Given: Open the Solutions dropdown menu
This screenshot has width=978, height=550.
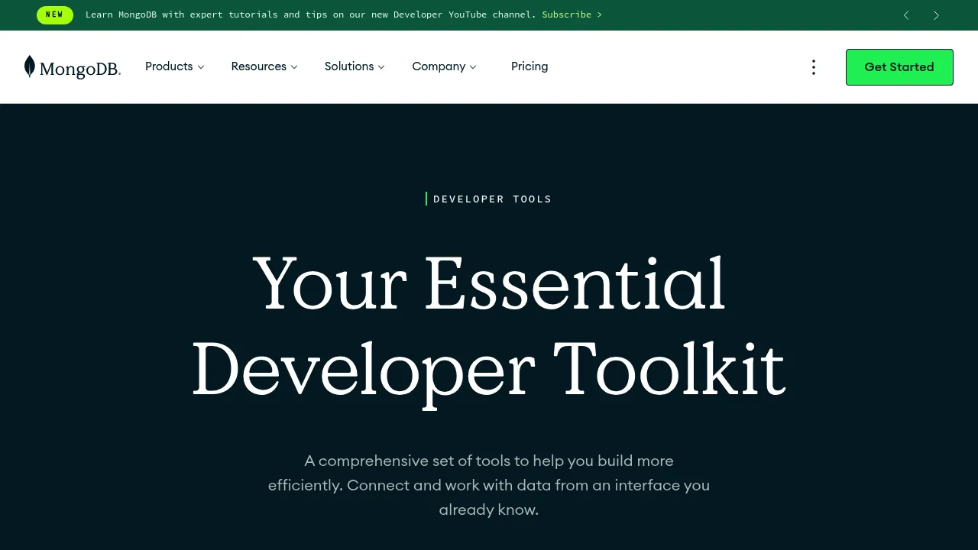Looking at the screenshot, I should tap(355, 66).
